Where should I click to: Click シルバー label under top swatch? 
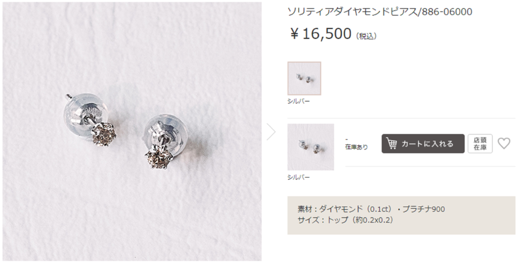(298, 101)
